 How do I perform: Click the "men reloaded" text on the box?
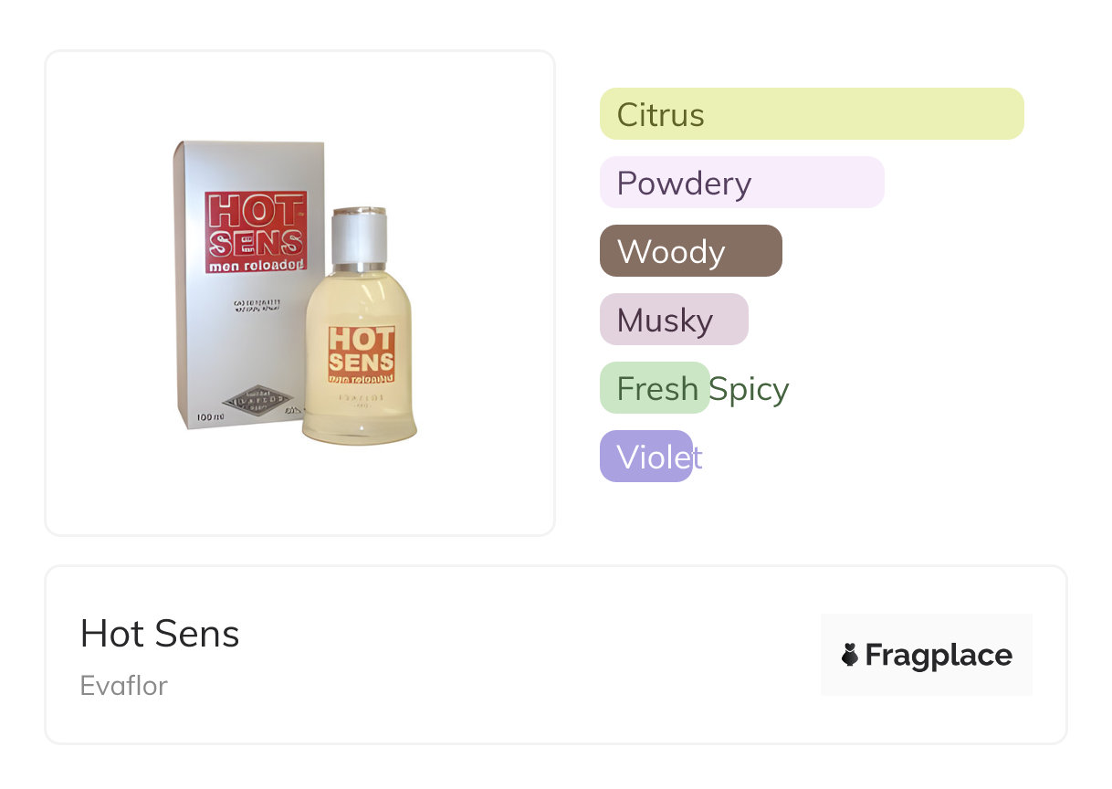point(255,267)
